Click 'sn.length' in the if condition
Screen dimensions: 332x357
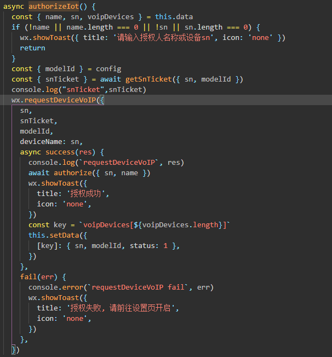[203, 27]
